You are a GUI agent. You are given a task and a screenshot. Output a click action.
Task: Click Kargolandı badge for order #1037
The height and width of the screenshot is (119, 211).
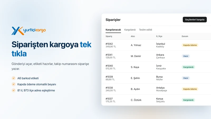[188, 100]
